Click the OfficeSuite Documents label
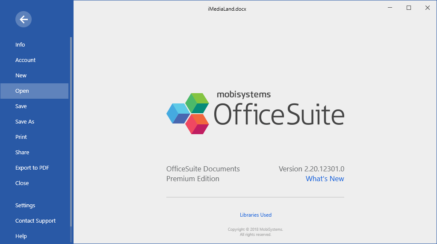437x244 pixels. click(203, 169)
